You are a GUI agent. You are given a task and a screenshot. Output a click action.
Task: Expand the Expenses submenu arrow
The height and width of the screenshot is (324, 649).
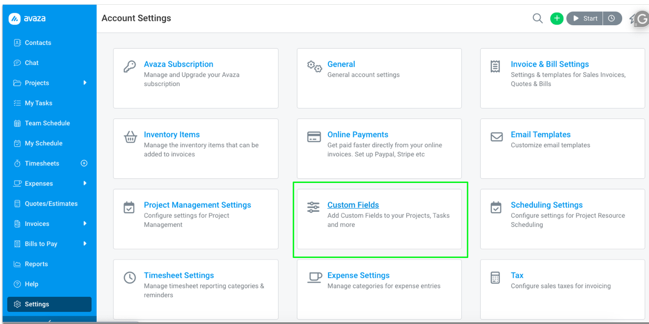(85, 183)
